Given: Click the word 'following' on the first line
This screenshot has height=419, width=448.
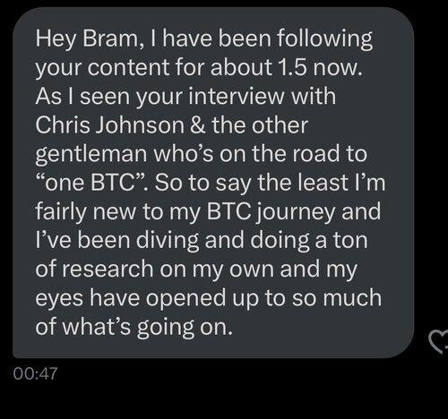Looking at the screenshot, I should click(x=324, y=40).
